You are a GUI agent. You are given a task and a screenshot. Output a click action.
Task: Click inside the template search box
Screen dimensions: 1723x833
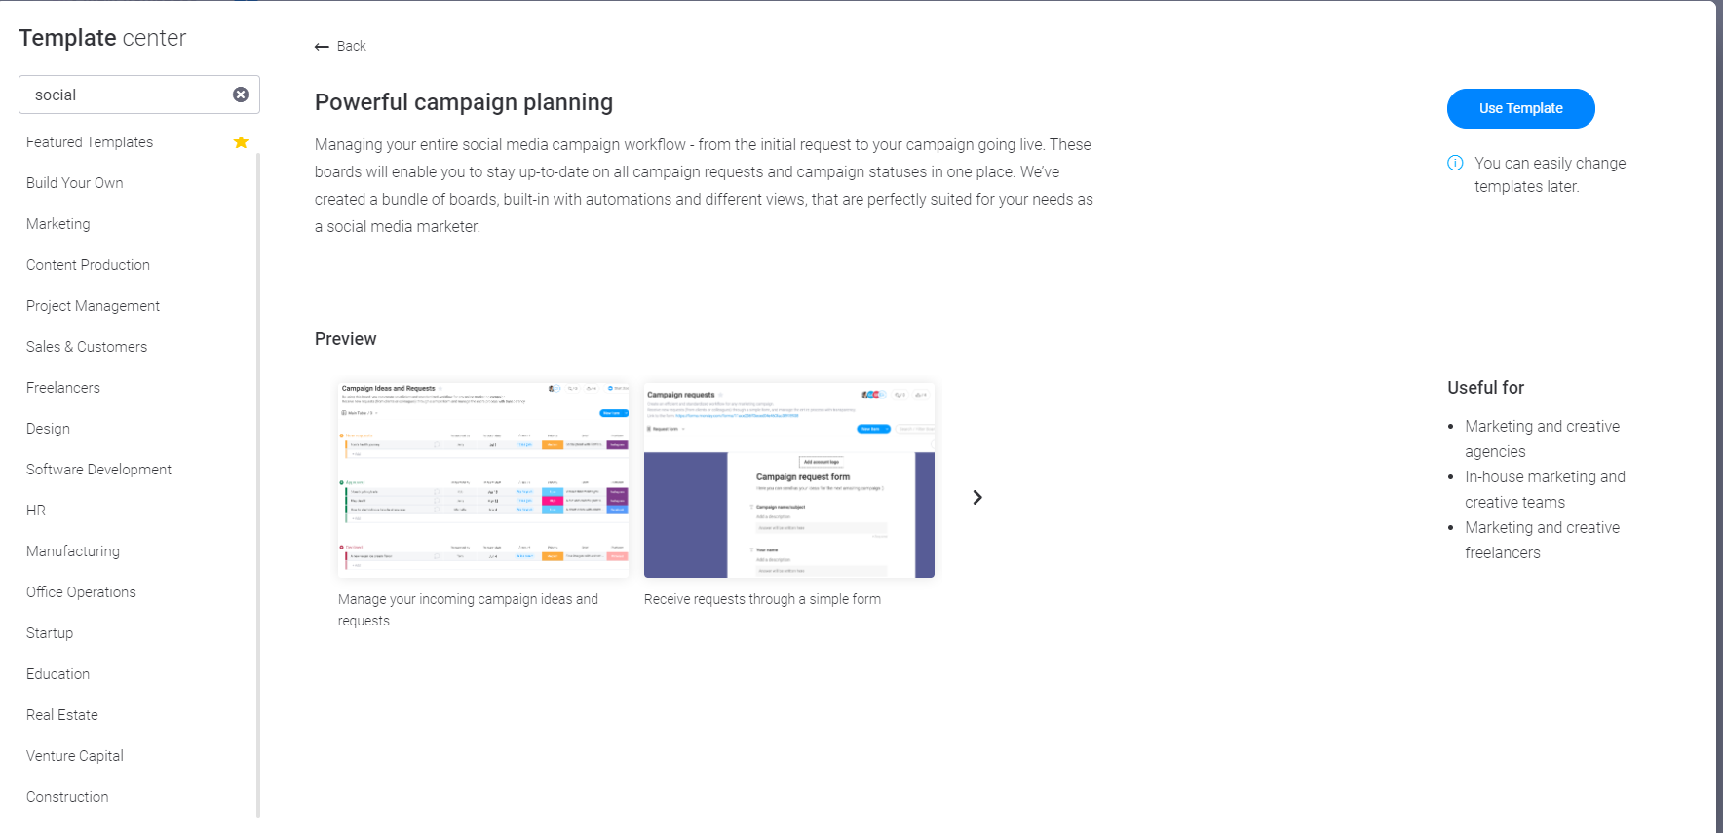127,95
